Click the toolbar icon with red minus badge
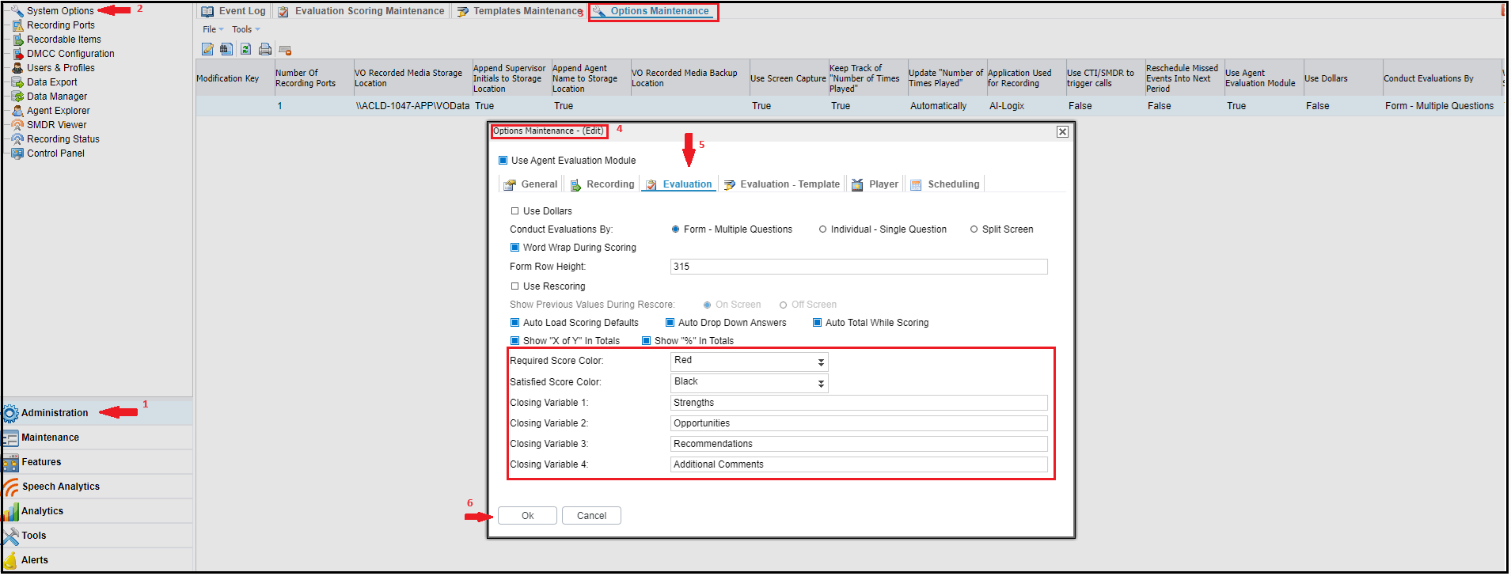Viewport: 1511px width, 576px height. click(x=285, y=50)
